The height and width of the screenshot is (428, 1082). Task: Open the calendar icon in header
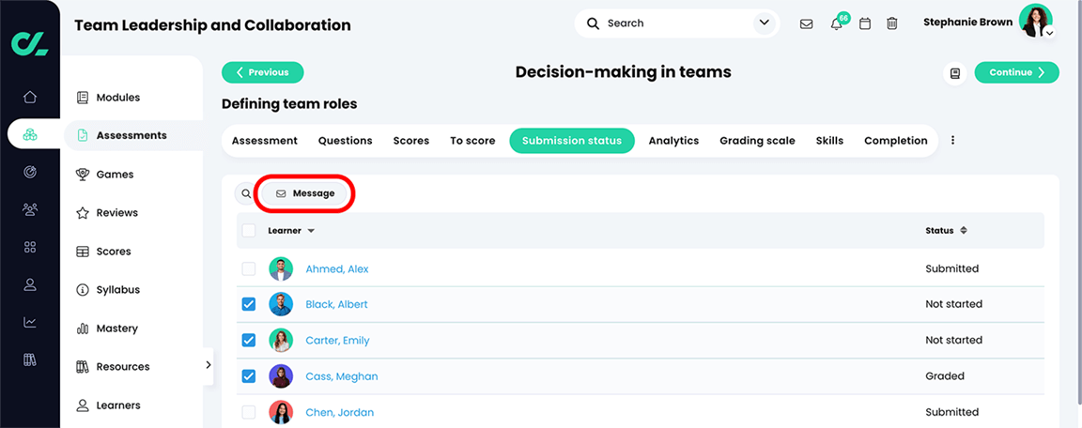coord(865,23)
